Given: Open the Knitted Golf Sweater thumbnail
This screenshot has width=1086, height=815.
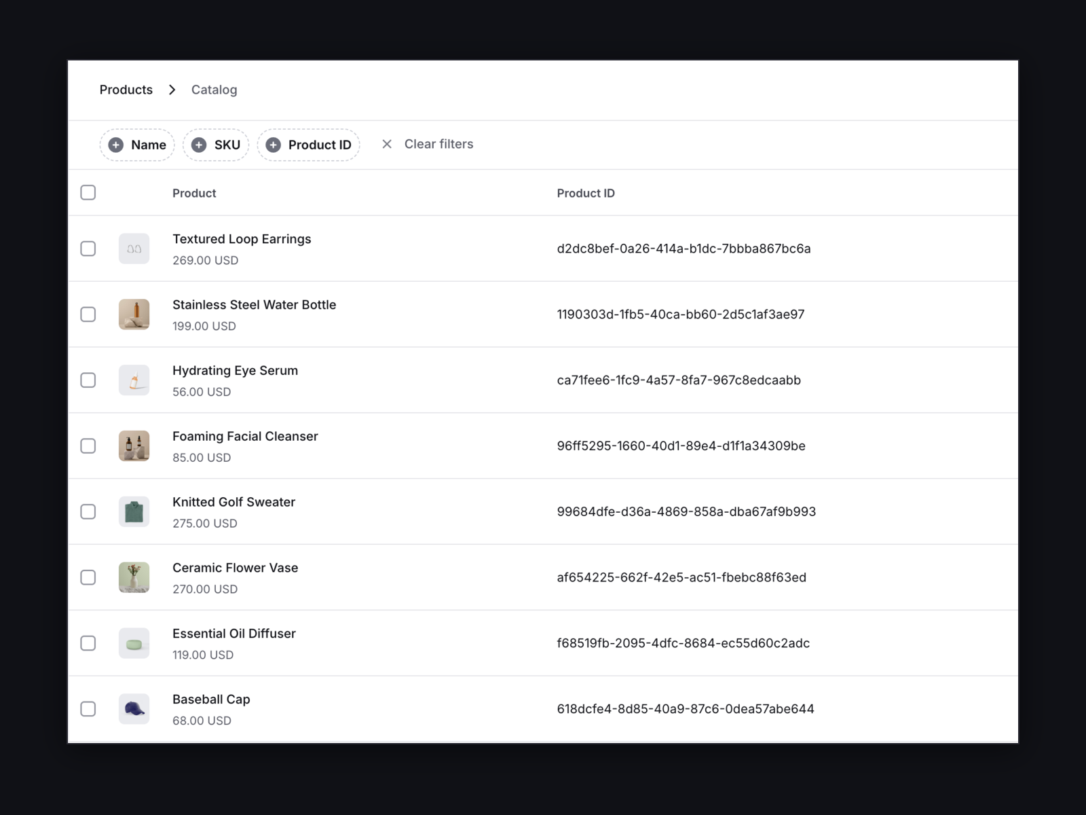Looking at the screenshot, I should [134, 511].
